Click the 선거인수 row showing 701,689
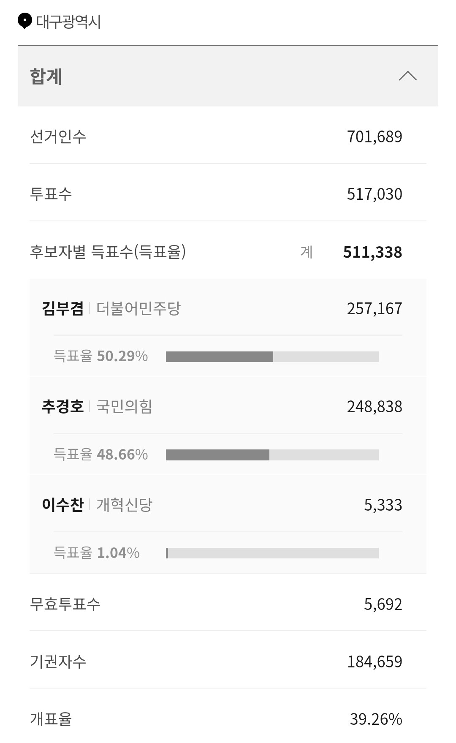Viewport: 456px width, 743px height. point(228,136)
